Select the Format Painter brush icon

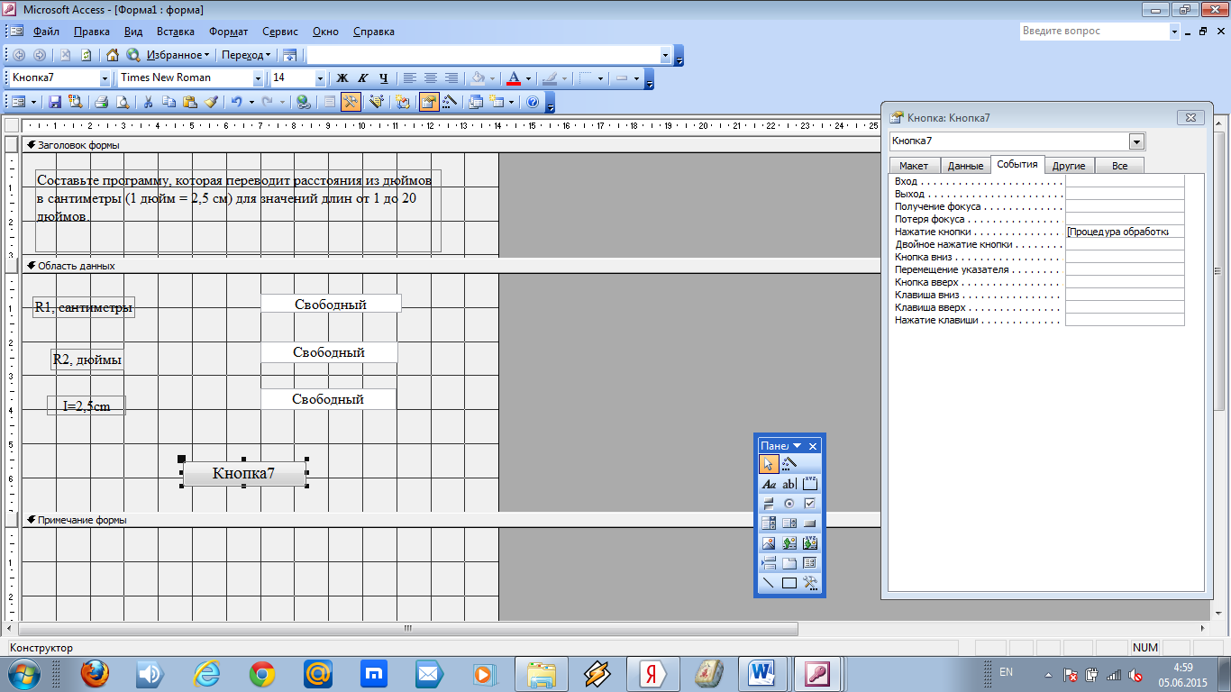coord(211,102)
